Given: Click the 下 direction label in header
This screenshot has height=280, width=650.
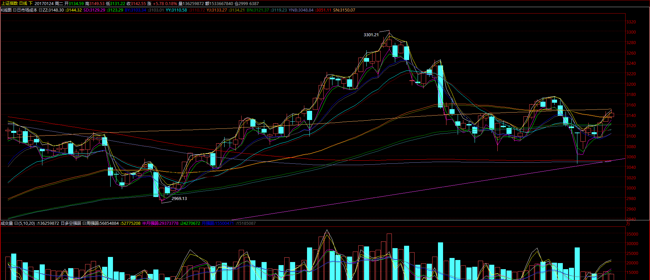Looking at the screenshot, I should [31, 3].
